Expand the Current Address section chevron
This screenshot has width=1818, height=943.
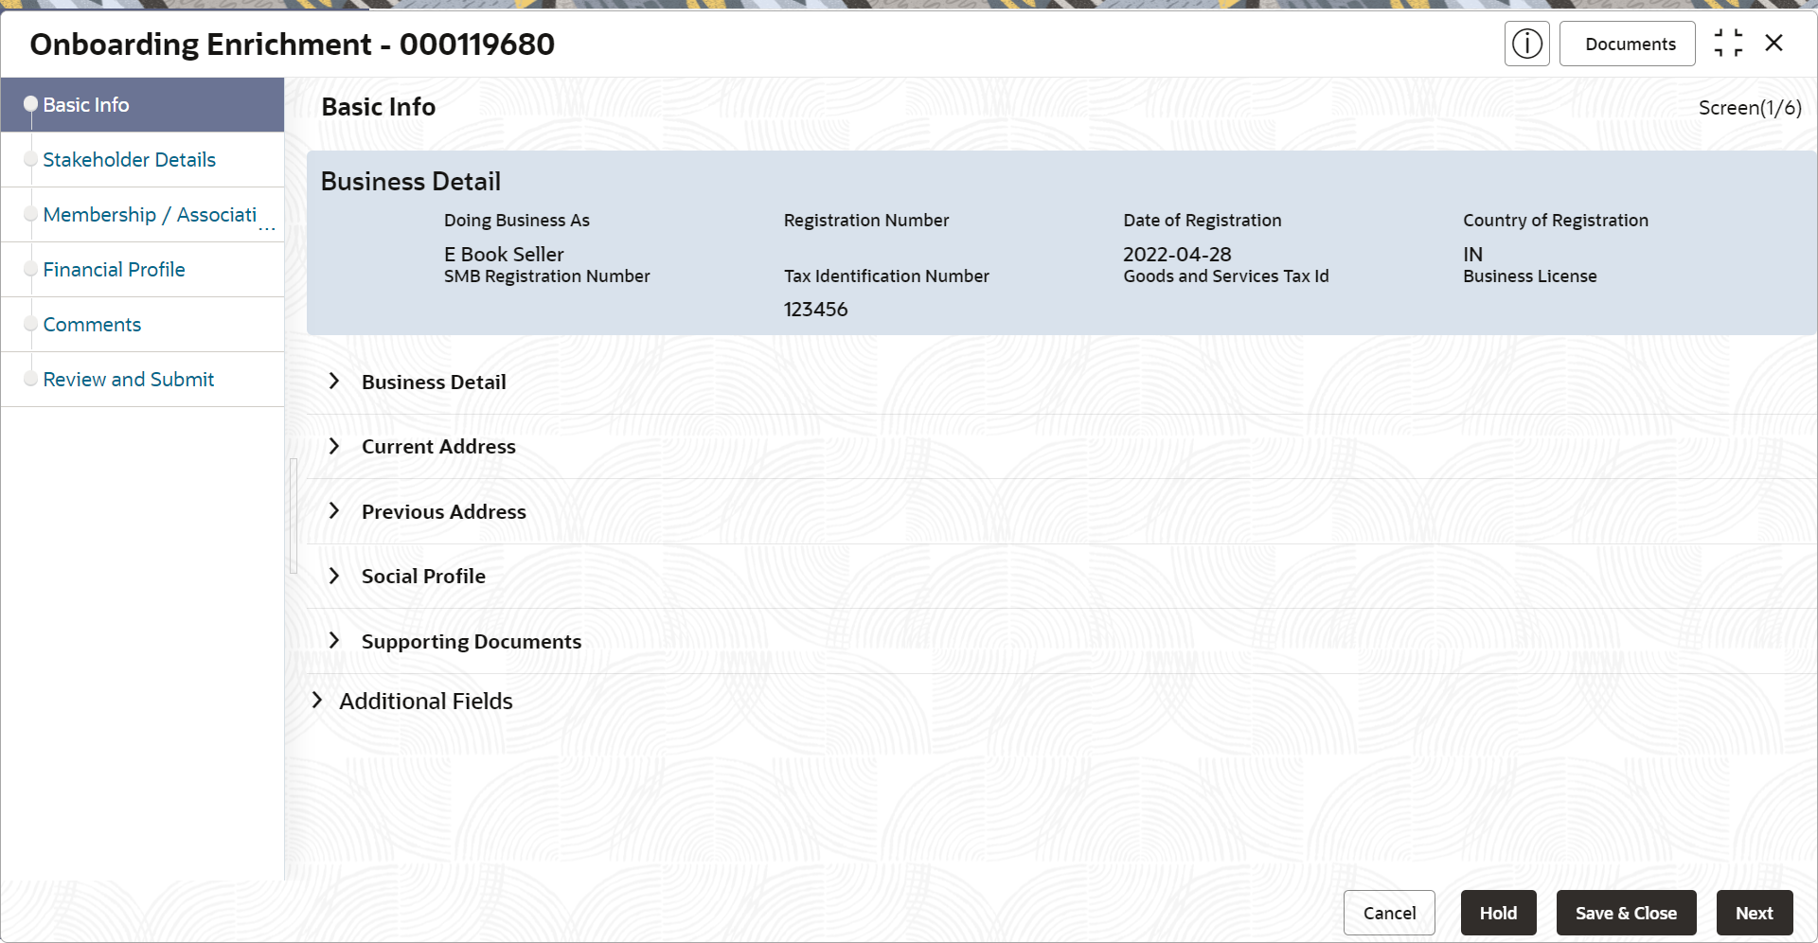pos(334,446)
